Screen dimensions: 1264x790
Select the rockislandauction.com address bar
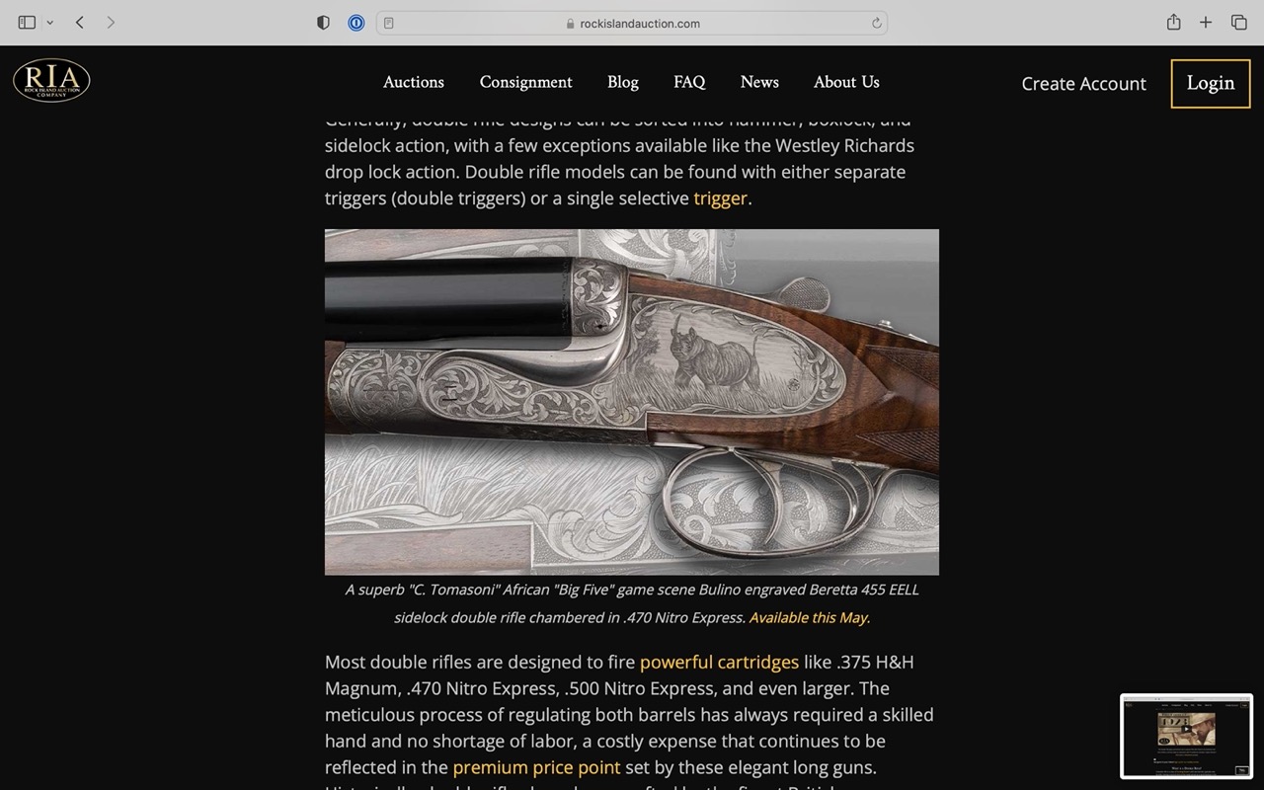coord(632,23)
